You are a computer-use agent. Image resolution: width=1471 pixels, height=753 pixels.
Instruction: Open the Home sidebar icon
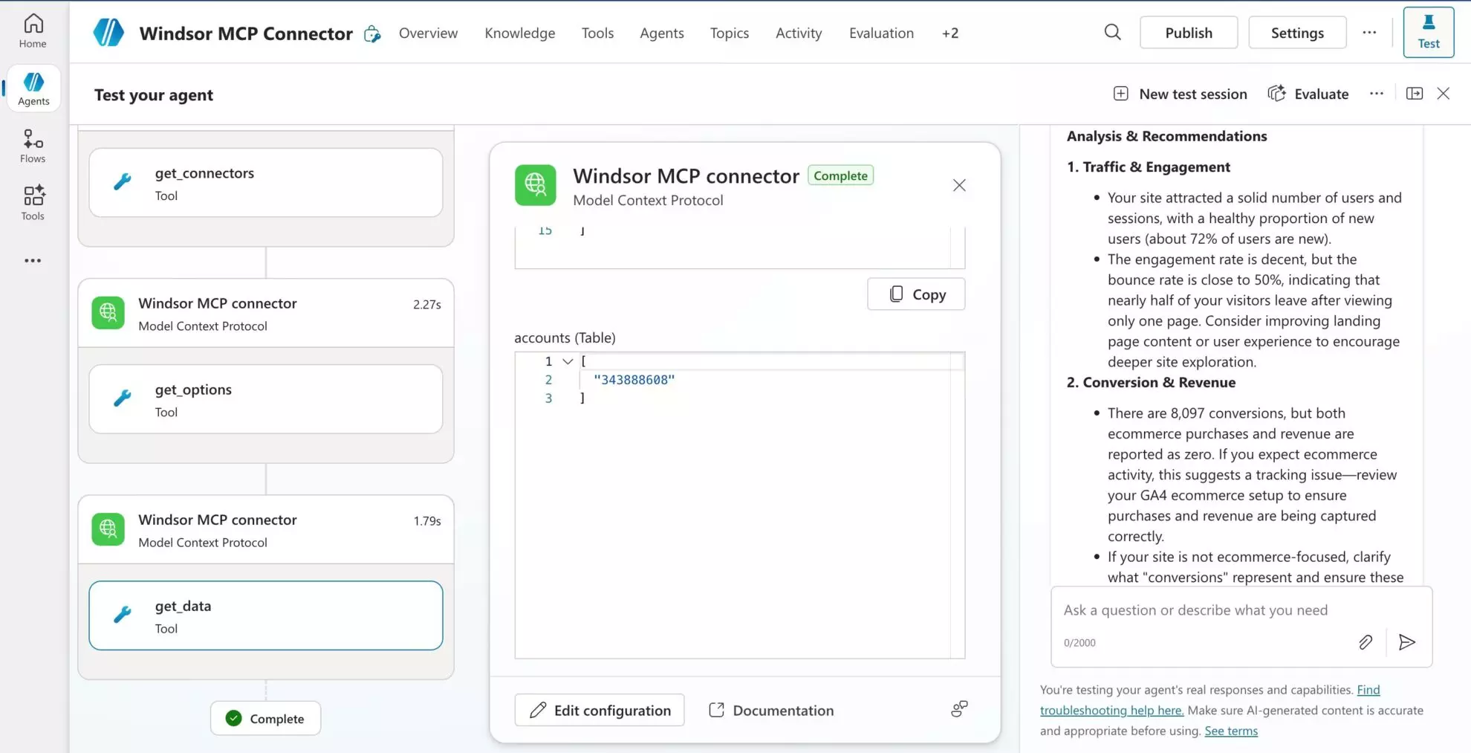coord(33,31)
